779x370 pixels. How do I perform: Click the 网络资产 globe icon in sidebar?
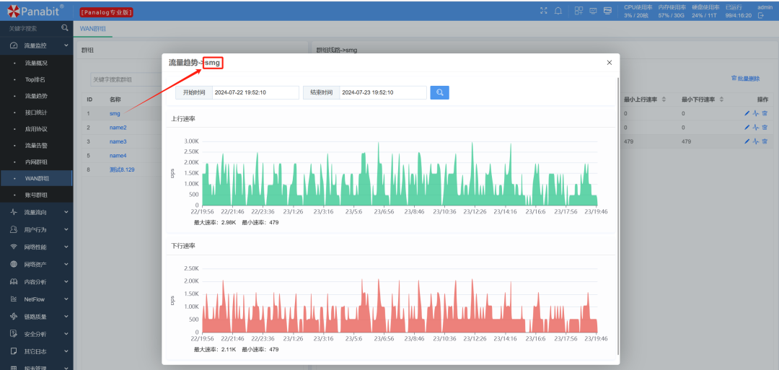[14, 264]
